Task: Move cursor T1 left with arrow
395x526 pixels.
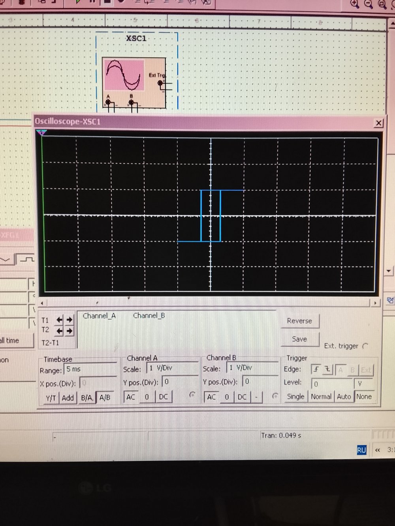Action: [59, 320]
